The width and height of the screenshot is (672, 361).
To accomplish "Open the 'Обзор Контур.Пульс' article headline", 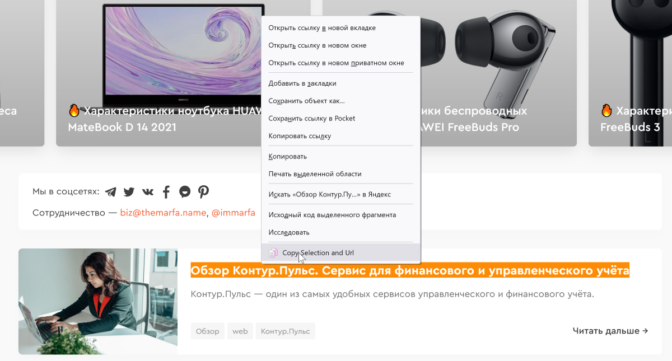I will coord(410,271).
